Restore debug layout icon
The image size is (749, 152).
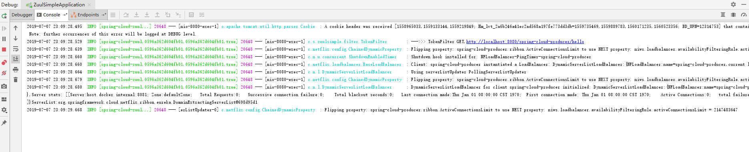pos(4,99)
